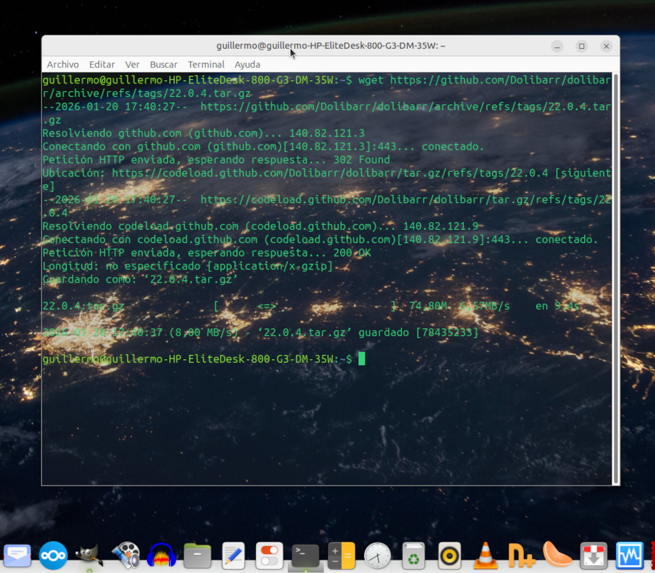Launch VLC media player from the dock
The image size is (655, 573).
click(x=485, y=555)
